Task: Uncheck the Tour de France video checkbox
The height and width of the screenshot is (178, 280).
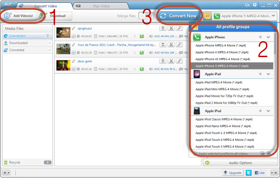Action: click(x=74, y=53)
